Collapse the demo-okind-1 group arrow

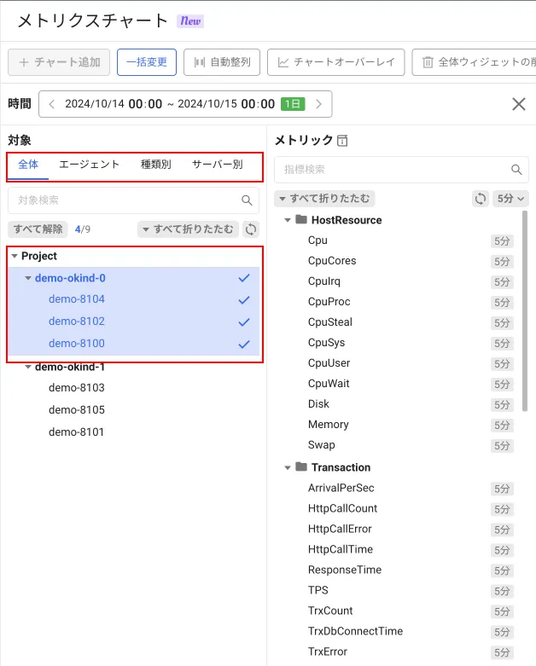coord(28,367)
